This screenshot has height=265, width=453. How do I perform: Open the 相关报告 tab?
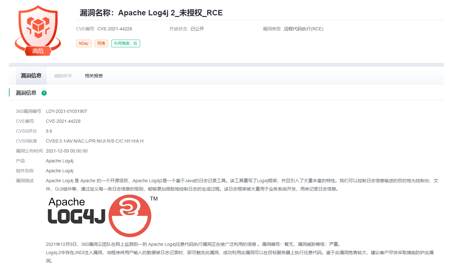[94, 76]
